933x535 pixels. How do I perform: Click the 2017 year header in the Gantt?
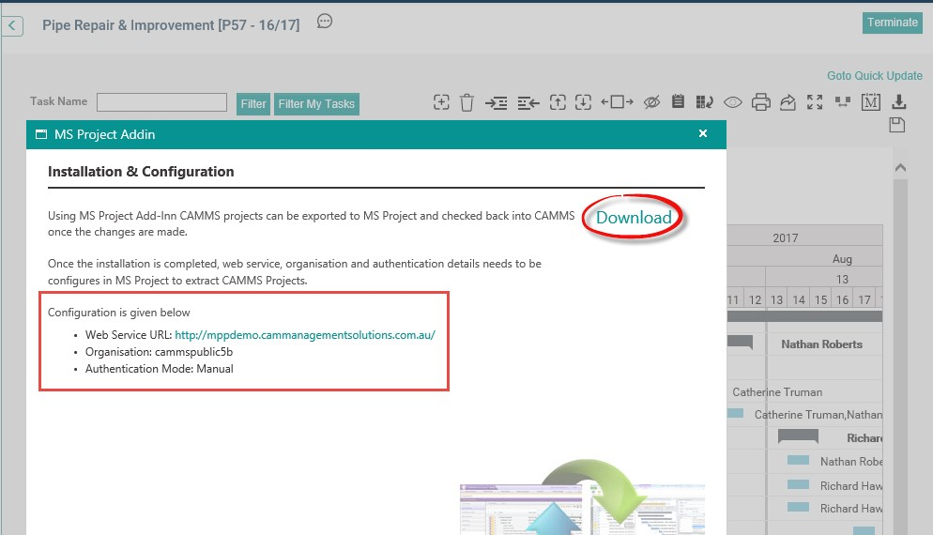(x=786, y=238)
